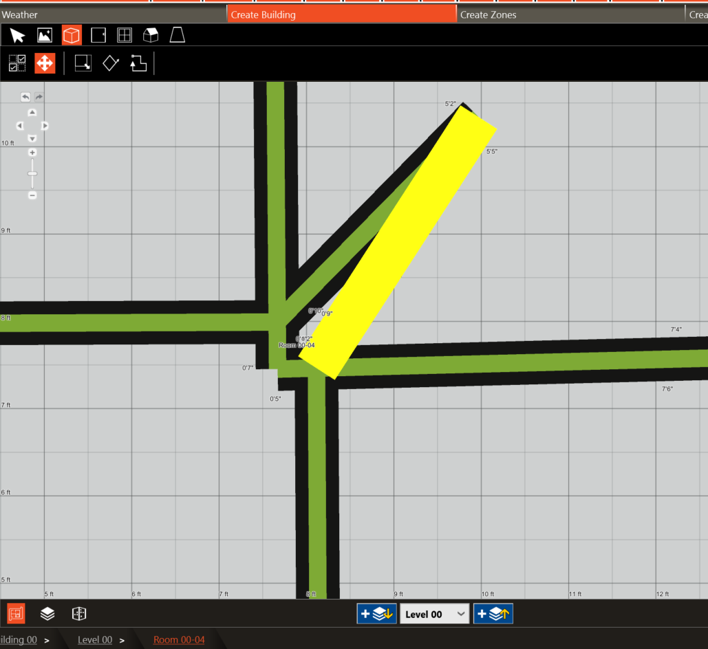Zoom in with the plus button
The image size is (708, 649).
[32, 153]
